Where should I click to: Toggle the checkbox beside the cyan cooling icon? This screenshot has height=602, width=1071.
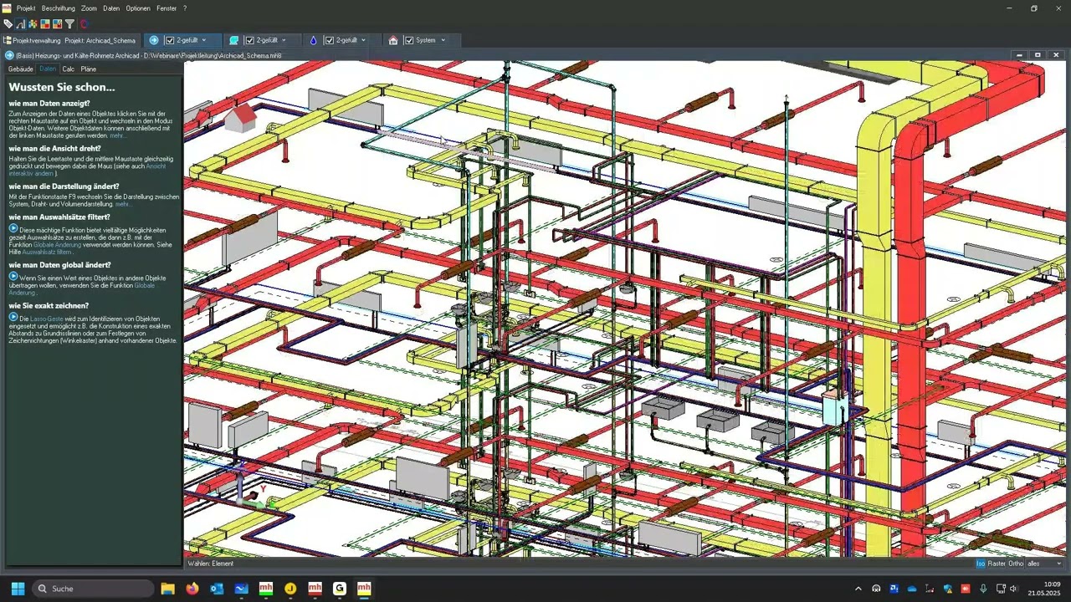coord(249,40)
